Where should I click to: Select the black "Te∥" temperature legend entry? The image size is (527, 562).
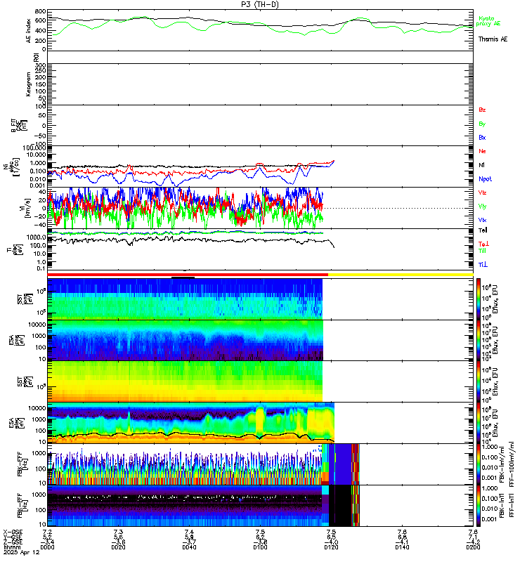point(483,230)
